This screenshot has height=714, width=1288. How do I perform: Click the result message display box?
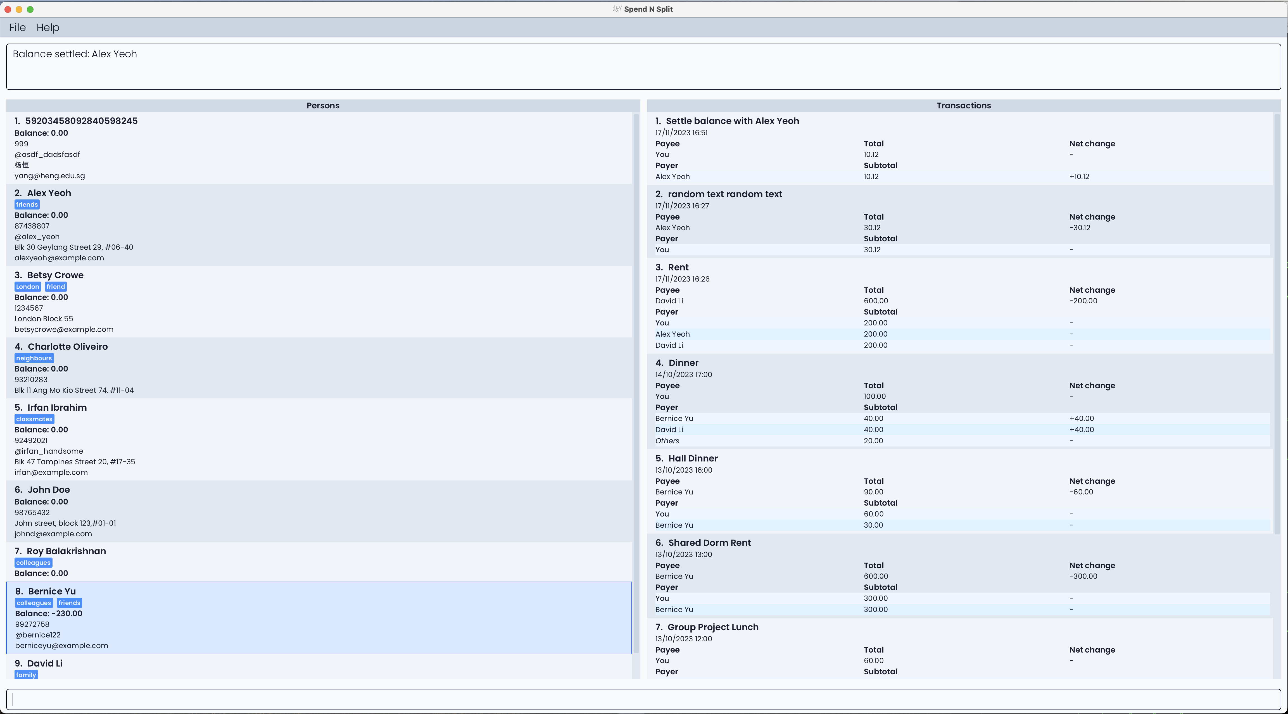[643, 67]
